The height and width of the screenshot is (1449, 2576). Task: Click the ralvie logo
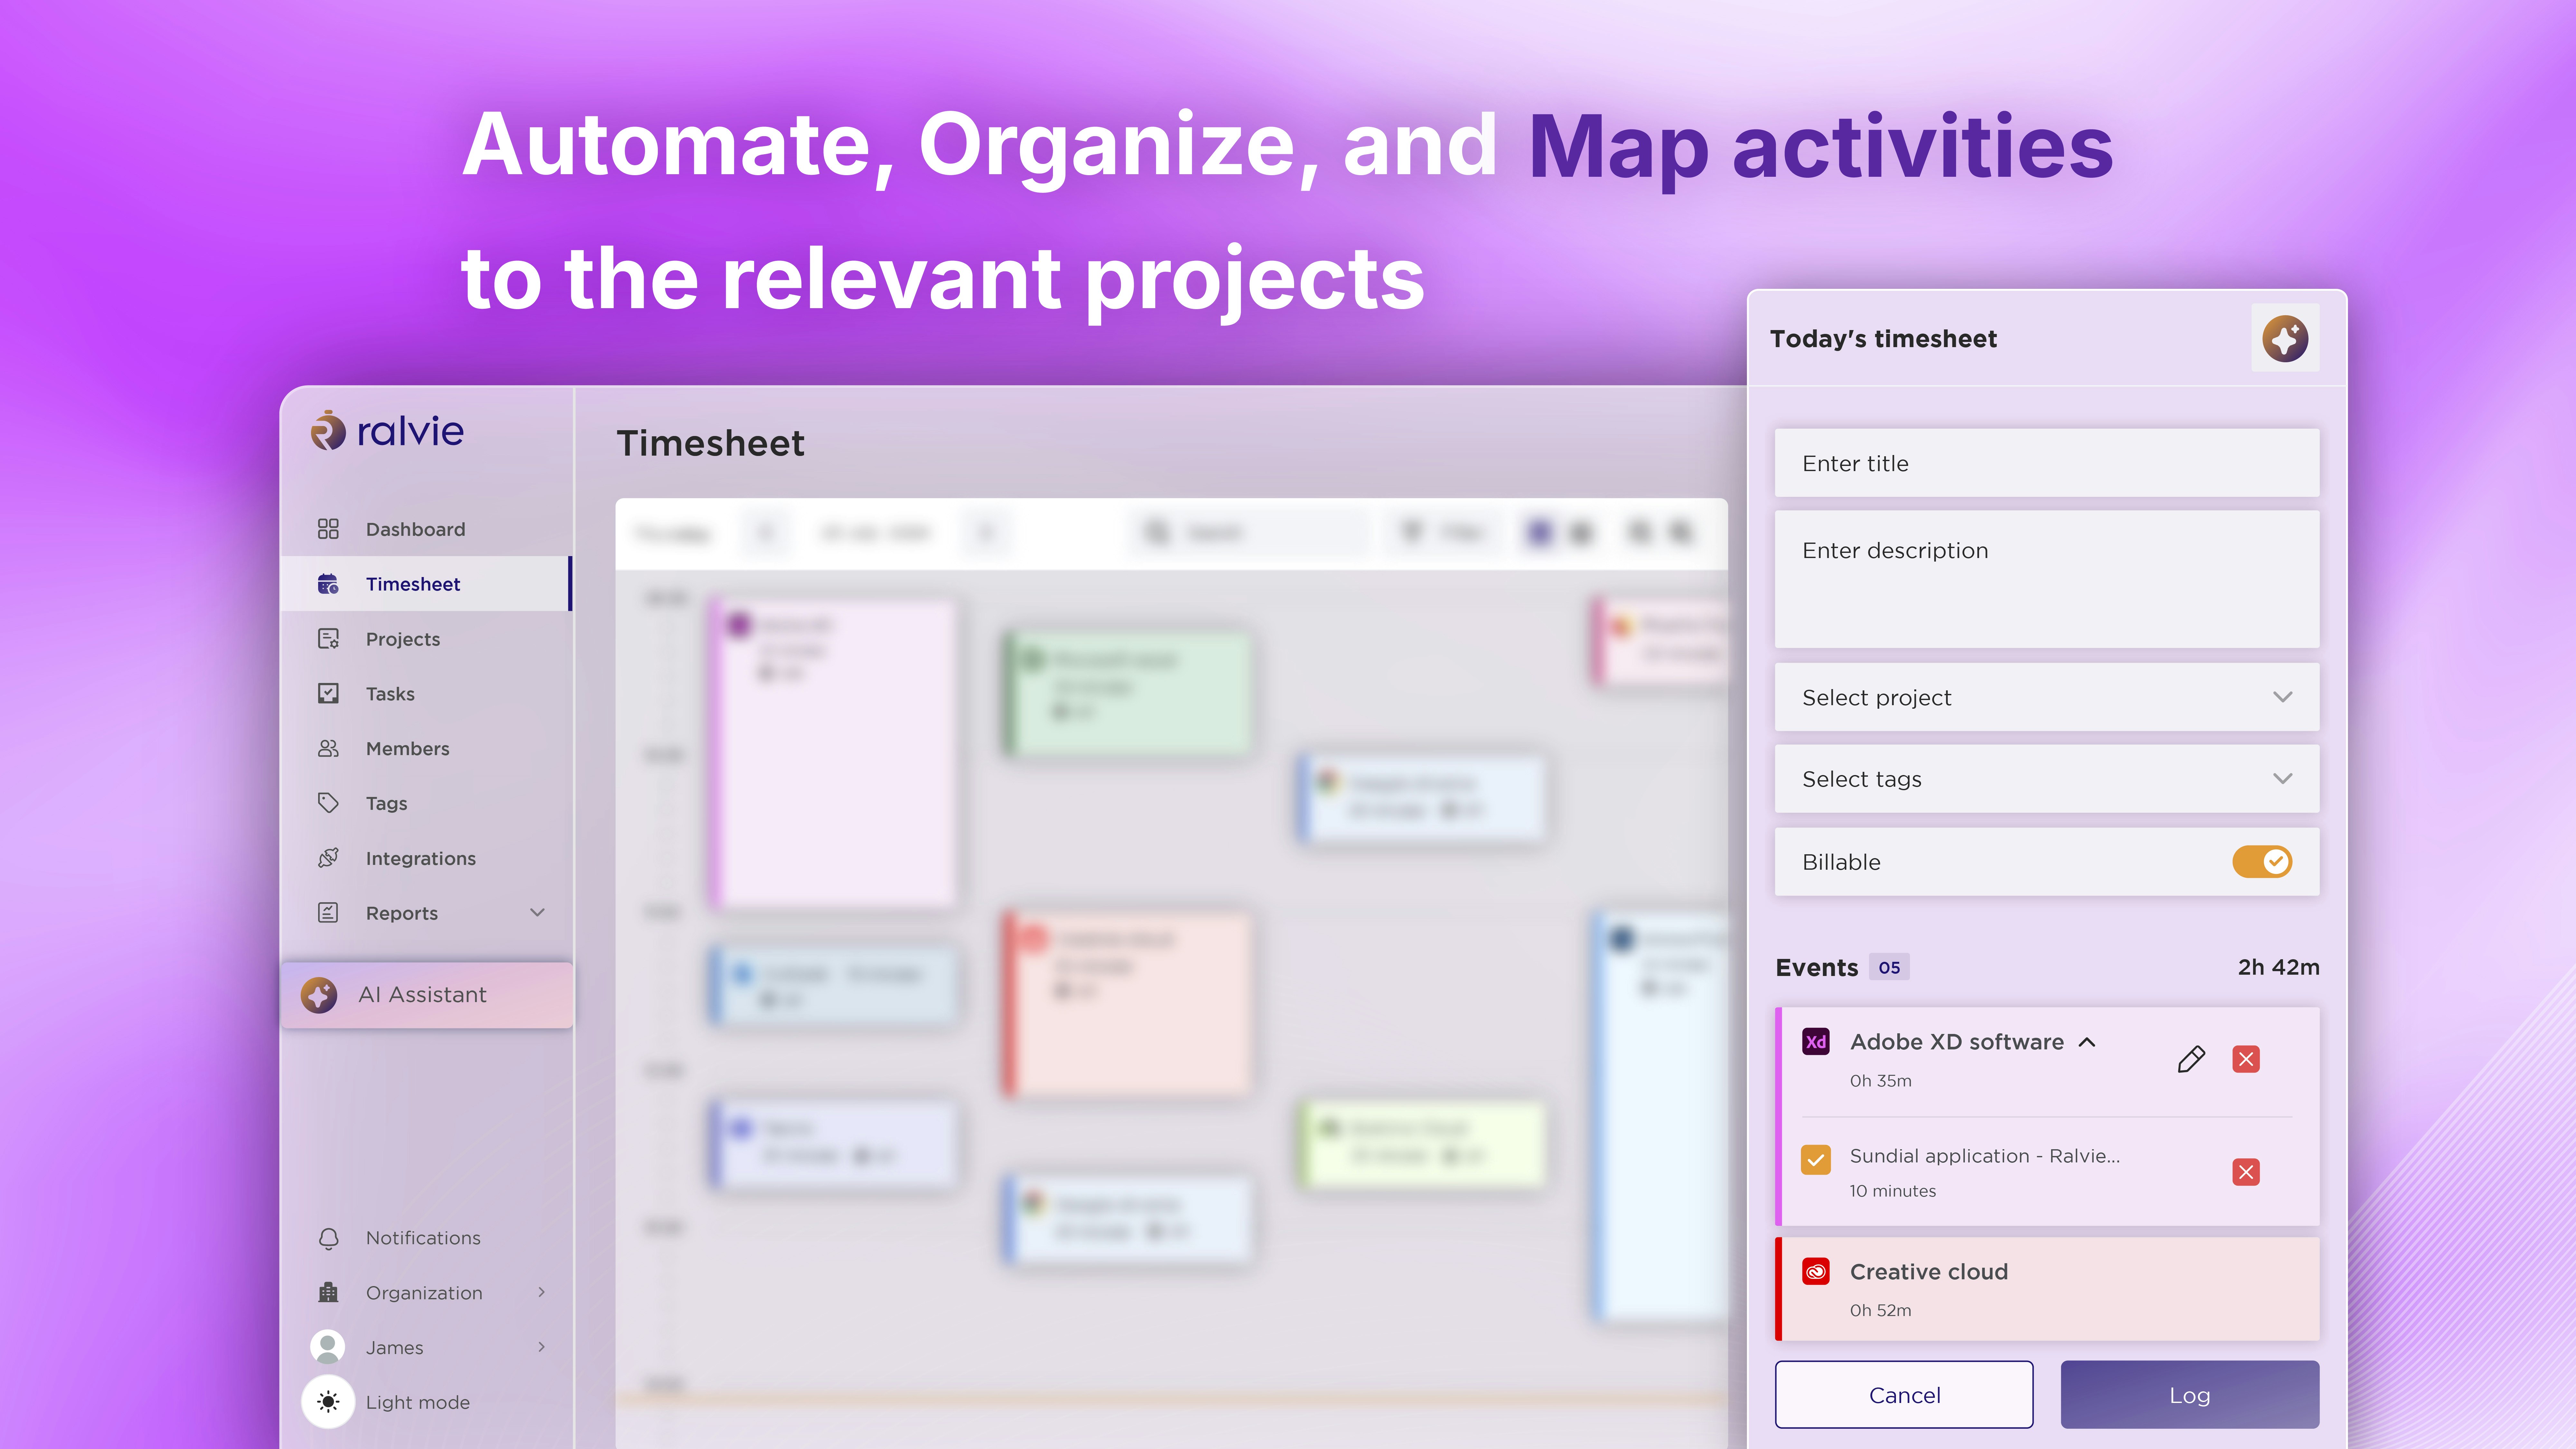click(387, 431)
